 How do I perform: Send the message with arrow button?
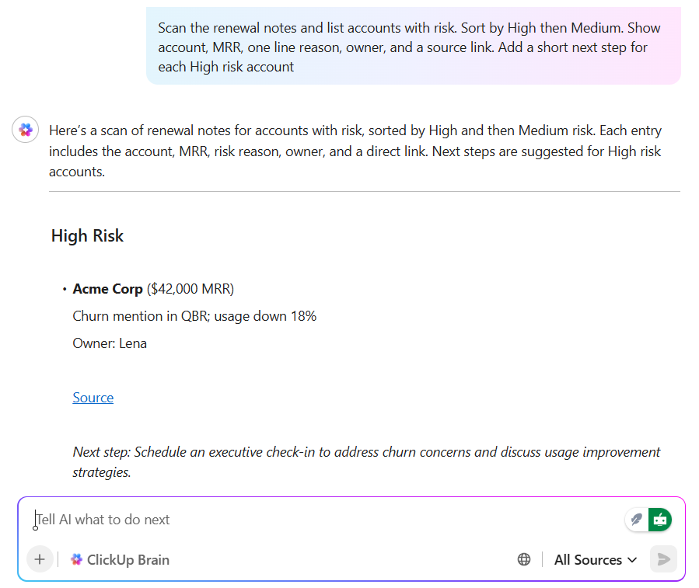(663, 559)
